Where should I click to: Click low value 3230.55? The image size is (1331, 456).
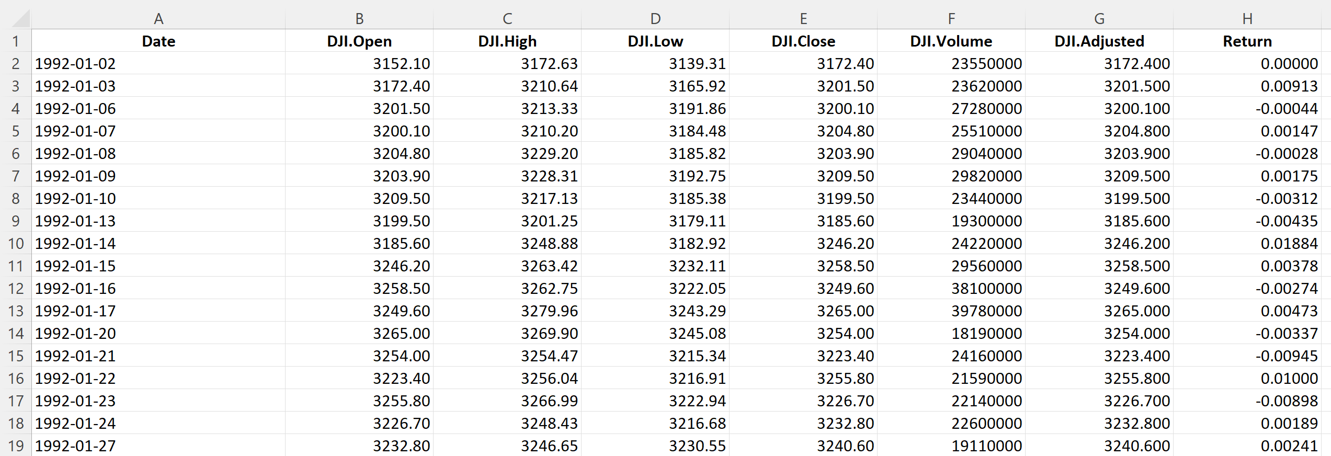(x=655, y=446)
